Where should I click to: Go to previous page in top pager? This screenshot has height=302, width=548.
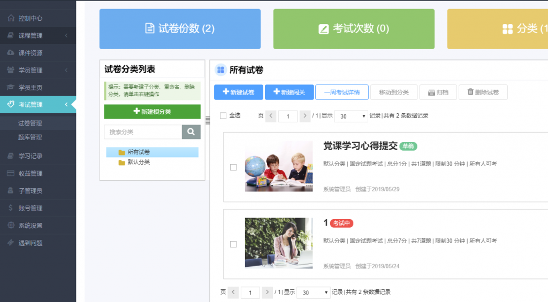(x=271, y=116)
